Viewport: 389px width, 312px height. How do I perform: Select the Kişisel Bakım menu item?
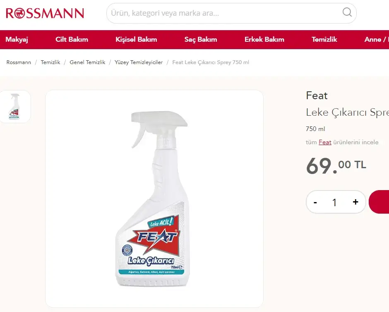point(136,39)
